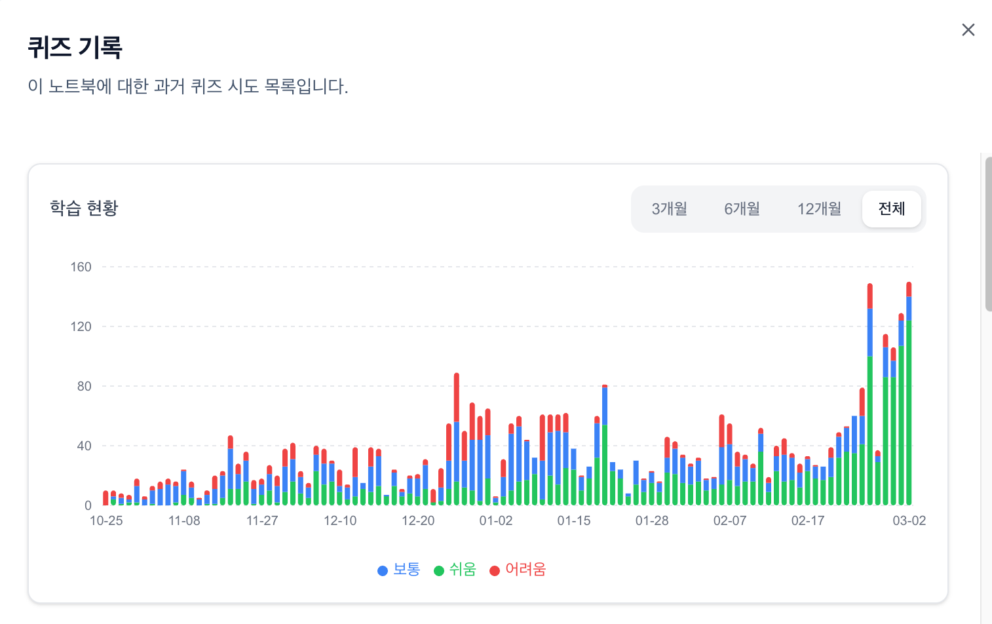Click the 02-07 date axis label
The width and height of the screenshot is (992, 624).
[x=729, y=521]
